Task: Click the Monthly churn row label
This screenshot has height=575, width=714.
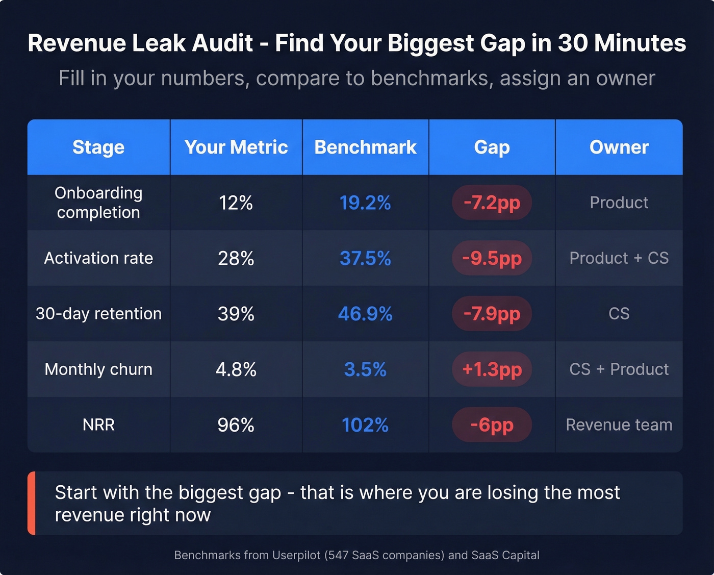Action: (x=98, y=369)
